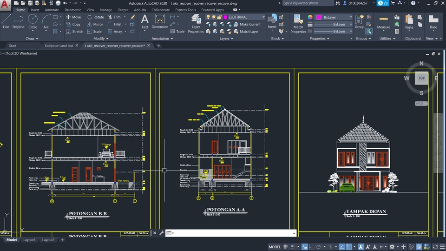Image resolution: width=446 pixels, height=251 pixels.
Task: Open the Measure tool
Action: tap(383, 22)
